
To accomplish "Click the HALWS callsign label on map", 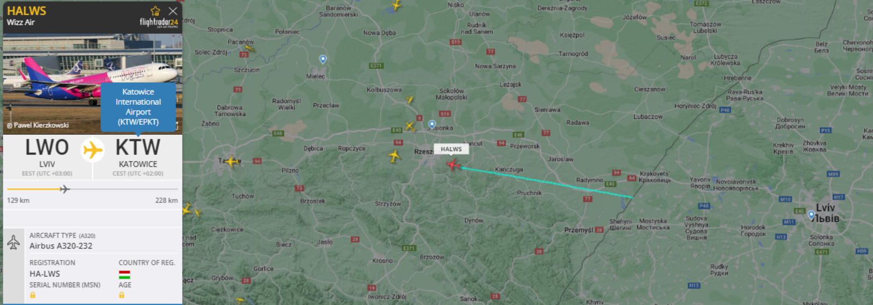I will point(451,149).
